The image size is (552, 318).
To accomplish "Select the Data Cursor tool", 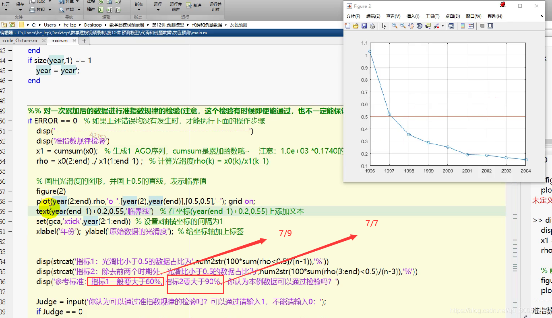I will [x=428, y=26].
